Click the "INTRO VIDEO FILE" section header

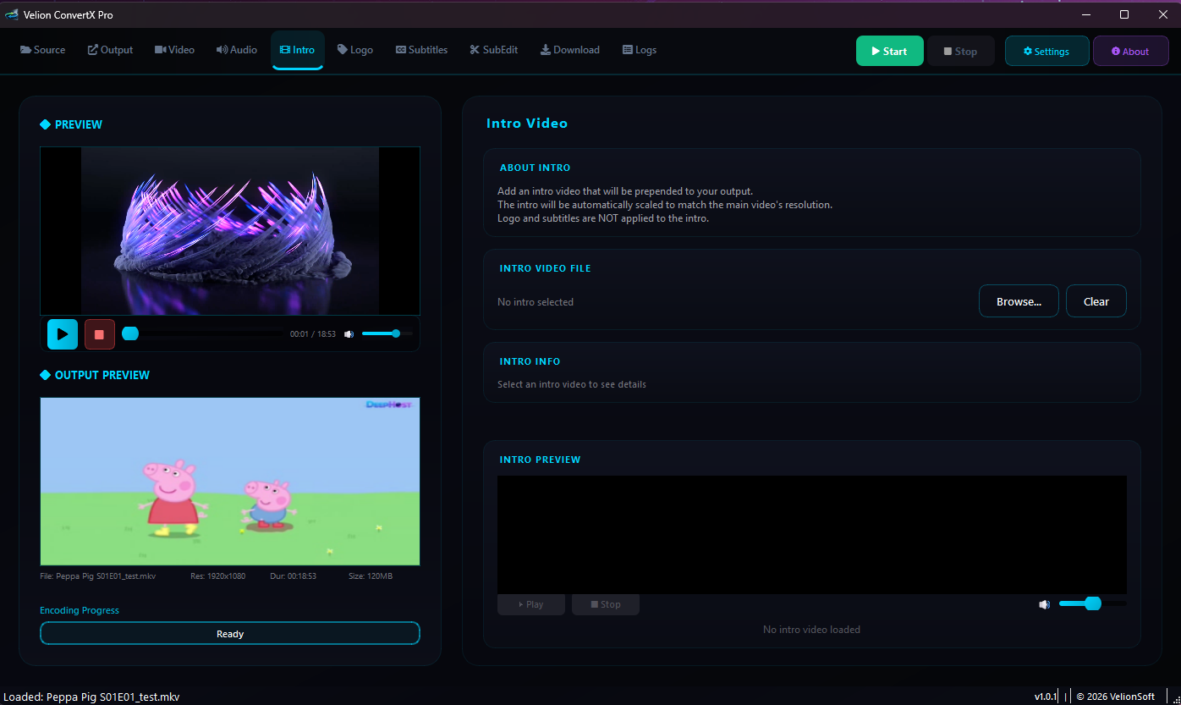(546, 268)
